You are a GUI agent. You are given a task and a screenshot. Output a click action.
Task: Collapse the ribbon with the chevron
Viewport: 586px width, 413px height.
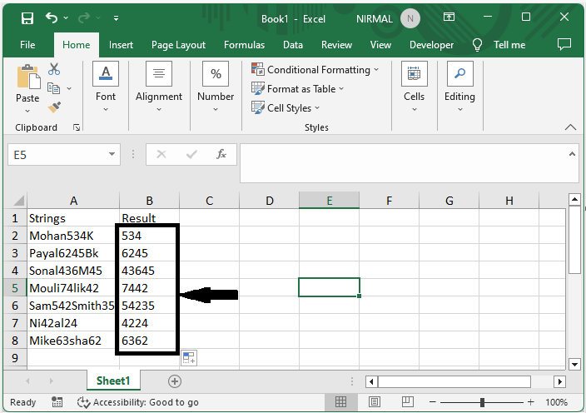(570, 127)
